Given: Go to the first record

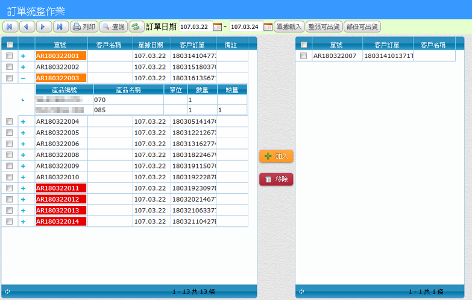Looking at the screenshot, I should pyautogui.click(x=10, y=27).
